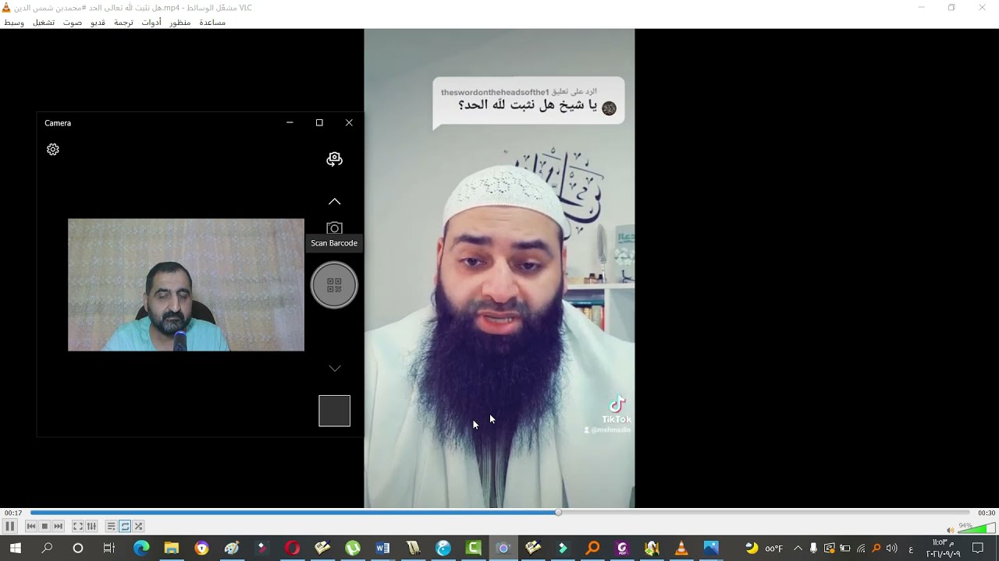Viewport: 999px width, 561px height.
Task: Switch input language indicator ع
Action: click(x=911, y=549)
